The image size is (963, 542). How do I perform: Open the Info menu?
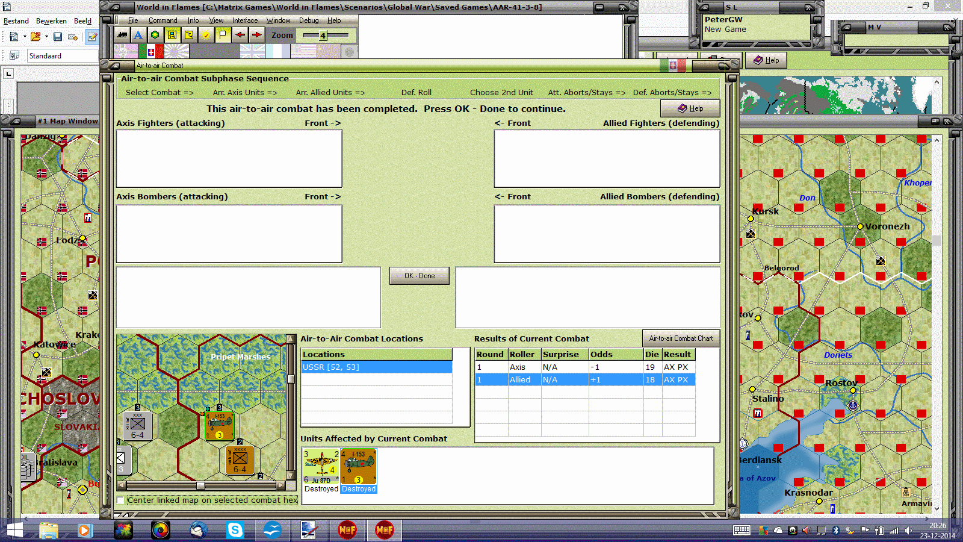pyautogui.click(x=193, y=20)
